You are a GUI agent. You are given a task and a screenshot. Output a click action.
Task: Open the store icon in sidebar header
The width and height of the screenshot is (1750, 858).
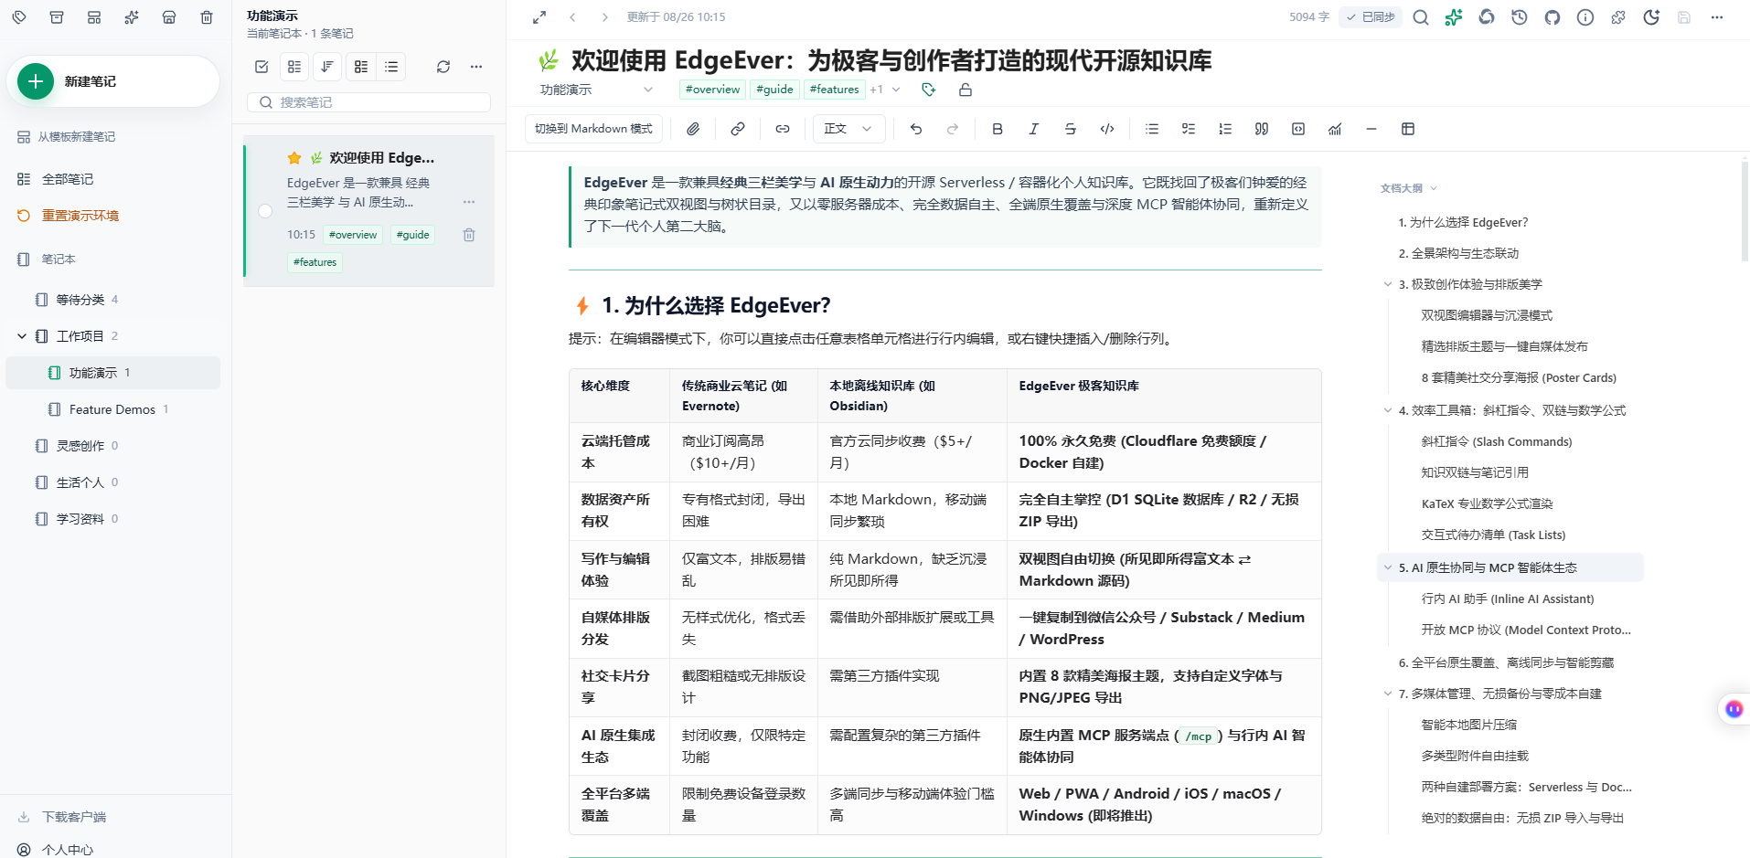click(169, 17)
